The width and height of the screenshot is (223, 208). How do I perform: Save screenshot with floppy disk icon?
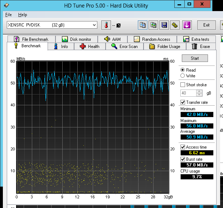164,25
